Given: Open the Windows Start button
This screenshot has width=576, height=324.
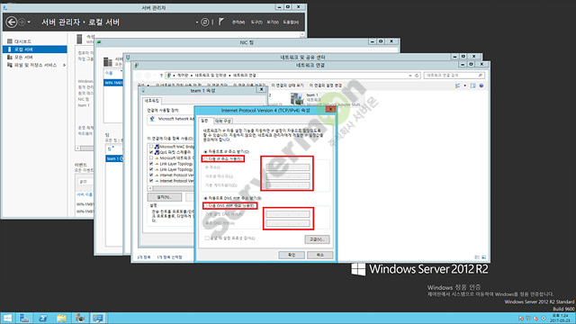Looking at the screenshot, I should click(x=7, y=318).
